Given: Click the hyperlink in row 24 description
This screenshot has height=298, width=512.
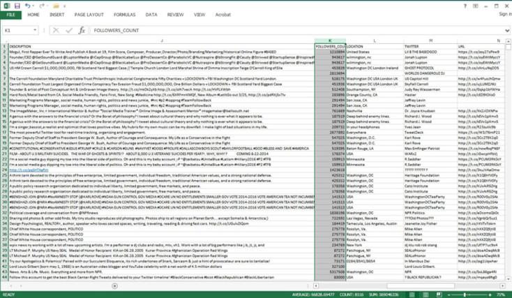Looking at the screenshot, I should [29, 170].
